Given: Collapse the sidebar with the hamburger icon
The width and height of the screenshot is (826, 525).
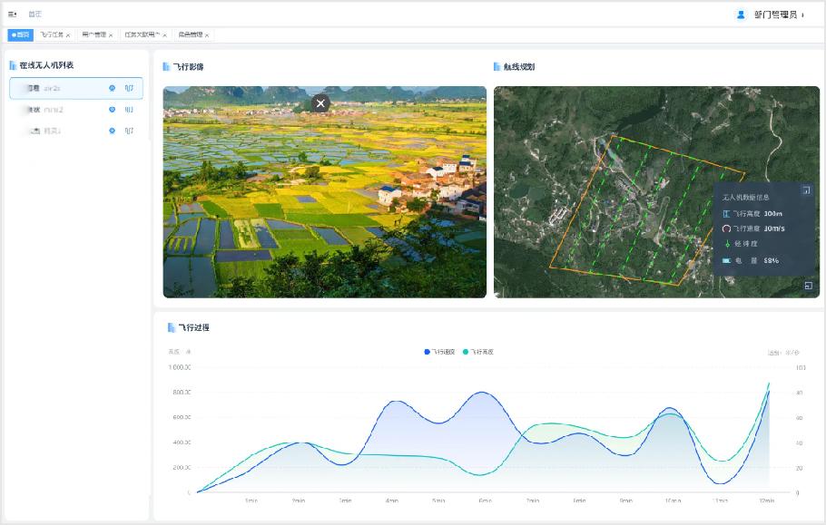Looking at the screenshot, I should point(12,15).
